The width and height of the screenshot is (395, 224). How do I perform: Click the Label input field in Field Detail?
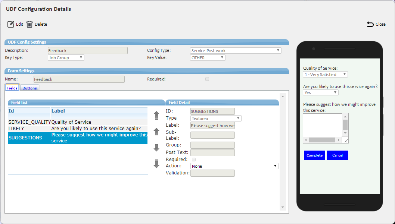212,126
